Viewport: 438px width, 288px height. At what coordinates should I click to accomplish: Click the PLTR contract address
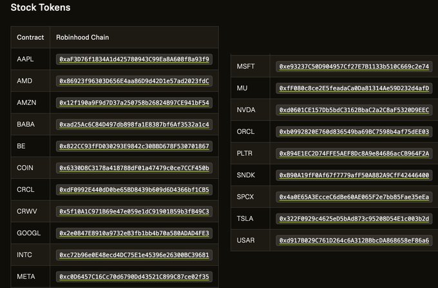point(354,153)
